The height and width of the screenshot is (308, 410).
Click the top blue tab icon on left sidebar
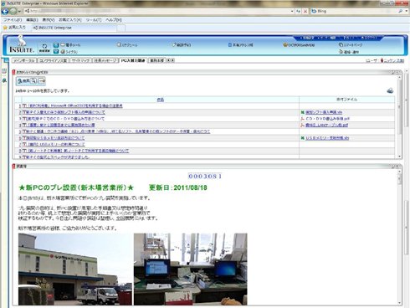5,60
